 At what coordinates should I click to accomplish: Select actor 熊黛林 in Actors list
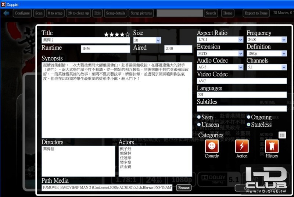pos(125,153)
